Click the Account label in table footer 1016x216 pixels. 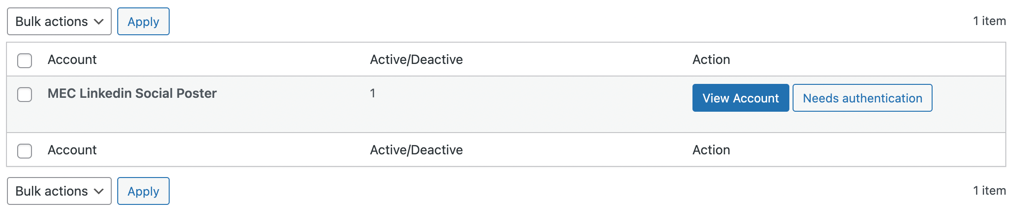tap(72, 150)
